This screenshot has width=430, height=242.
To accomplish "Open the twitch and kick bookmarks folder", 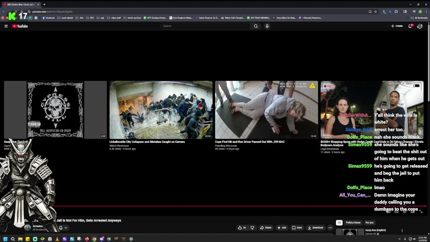I will [132, 18].
